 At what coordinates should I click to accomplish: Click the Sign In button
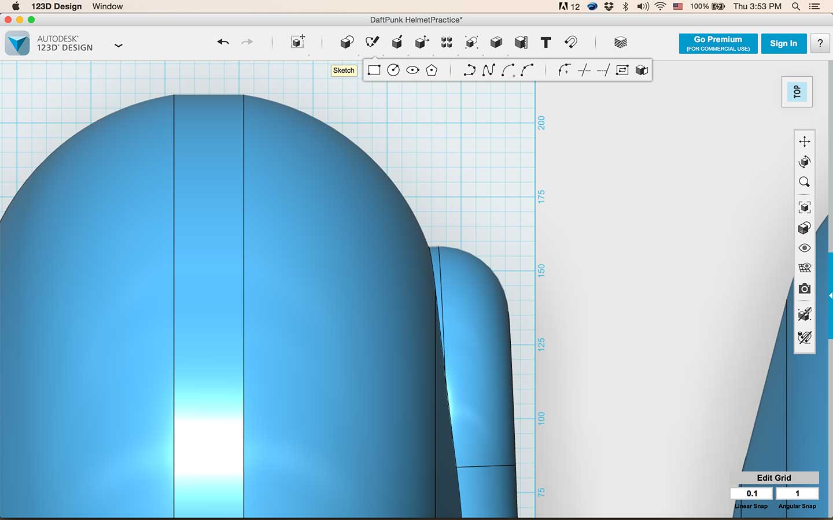pyautogui.click(x=783, y=43)
